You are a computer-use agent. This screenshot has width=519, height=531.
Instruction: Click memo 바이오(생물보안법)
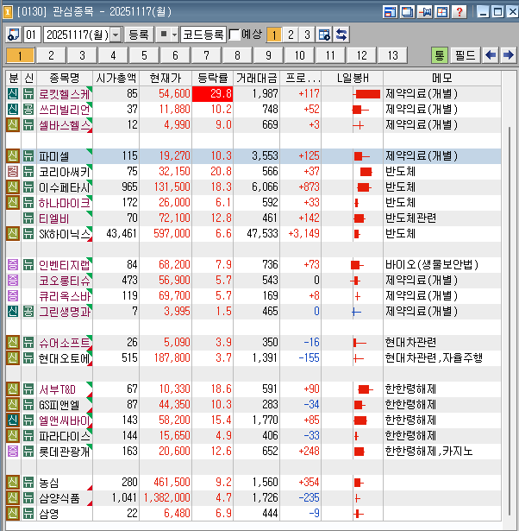click(x=432, y=265)
